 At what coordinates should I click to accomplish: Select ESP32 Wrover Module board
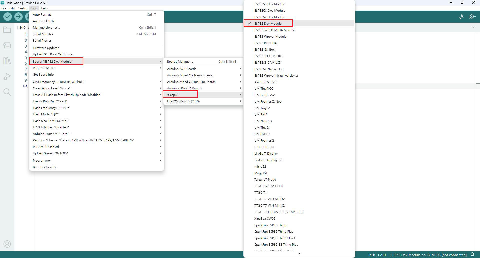point(299,36)
